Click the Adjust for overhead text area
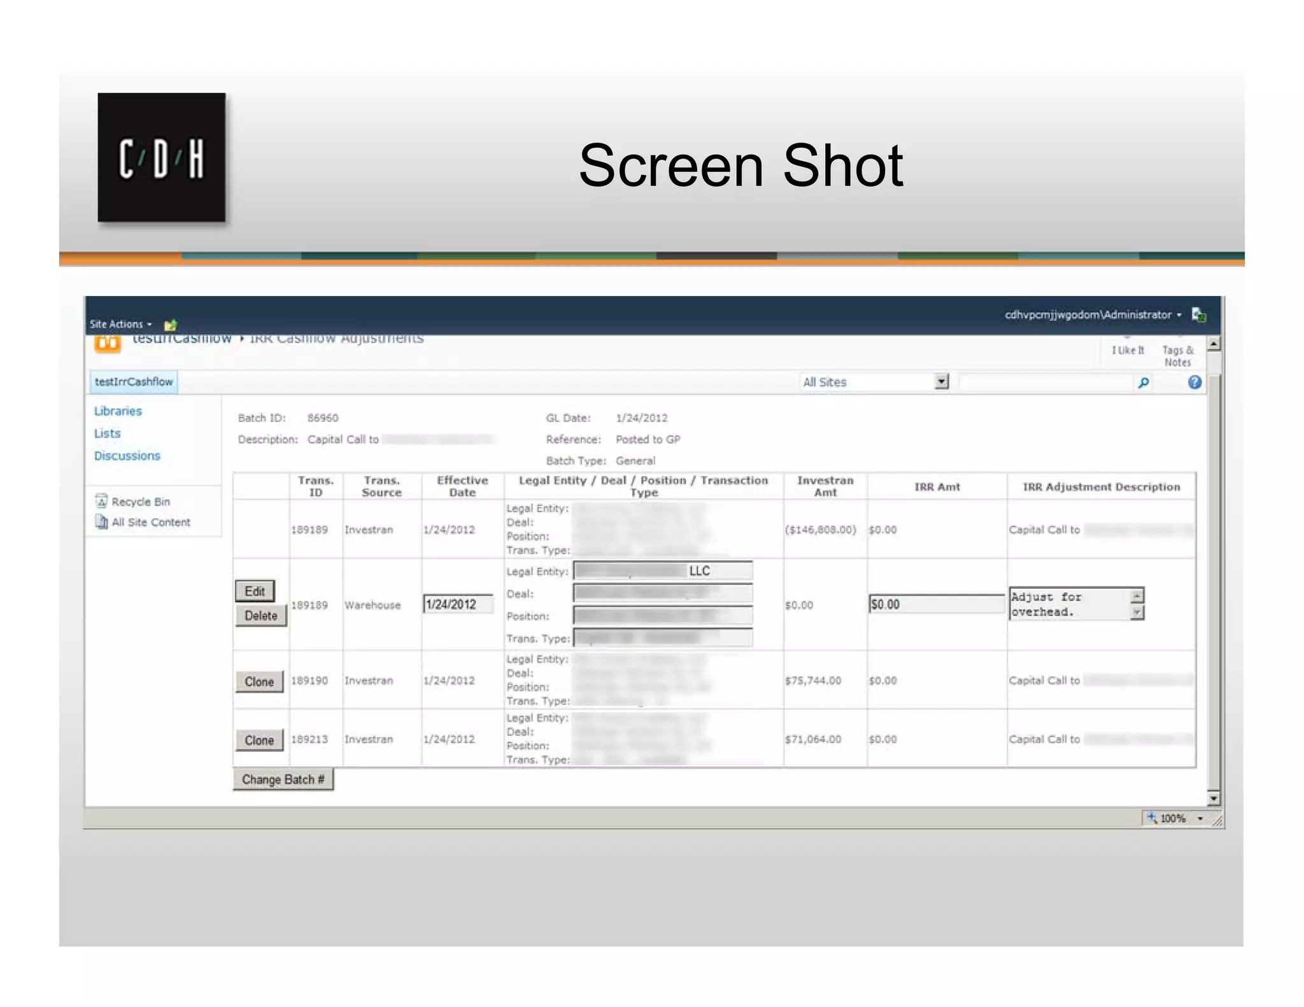This screenshot has height=1007, width=1304. [x=1070, y=604]
